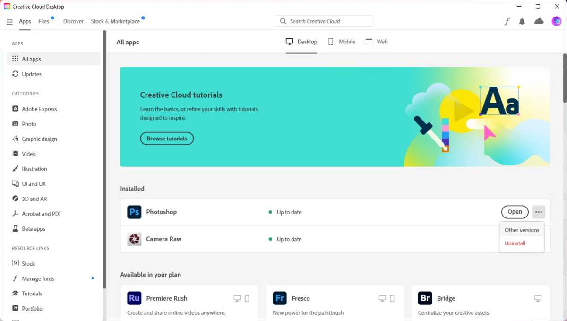Click 'New power for the paintbrush' text
The image size is (567, 321).
[x=308, y=312]
